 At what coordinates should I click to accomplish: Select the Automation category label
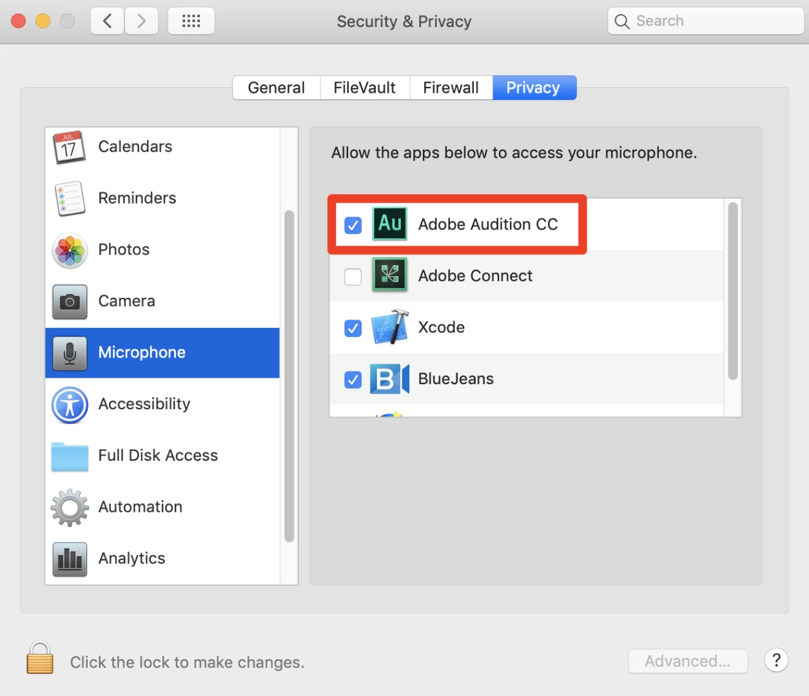141,507
